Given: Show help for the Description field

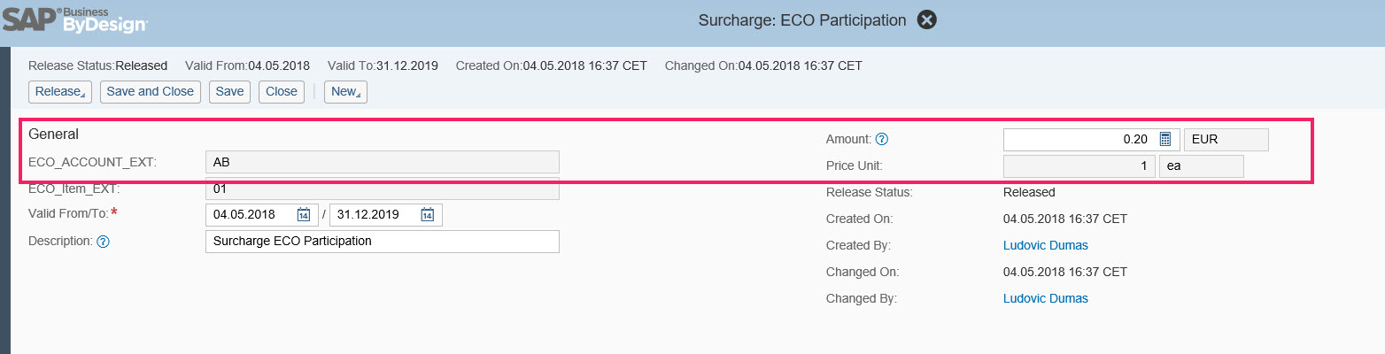Looking at the screenshot, I should point(103,241).
